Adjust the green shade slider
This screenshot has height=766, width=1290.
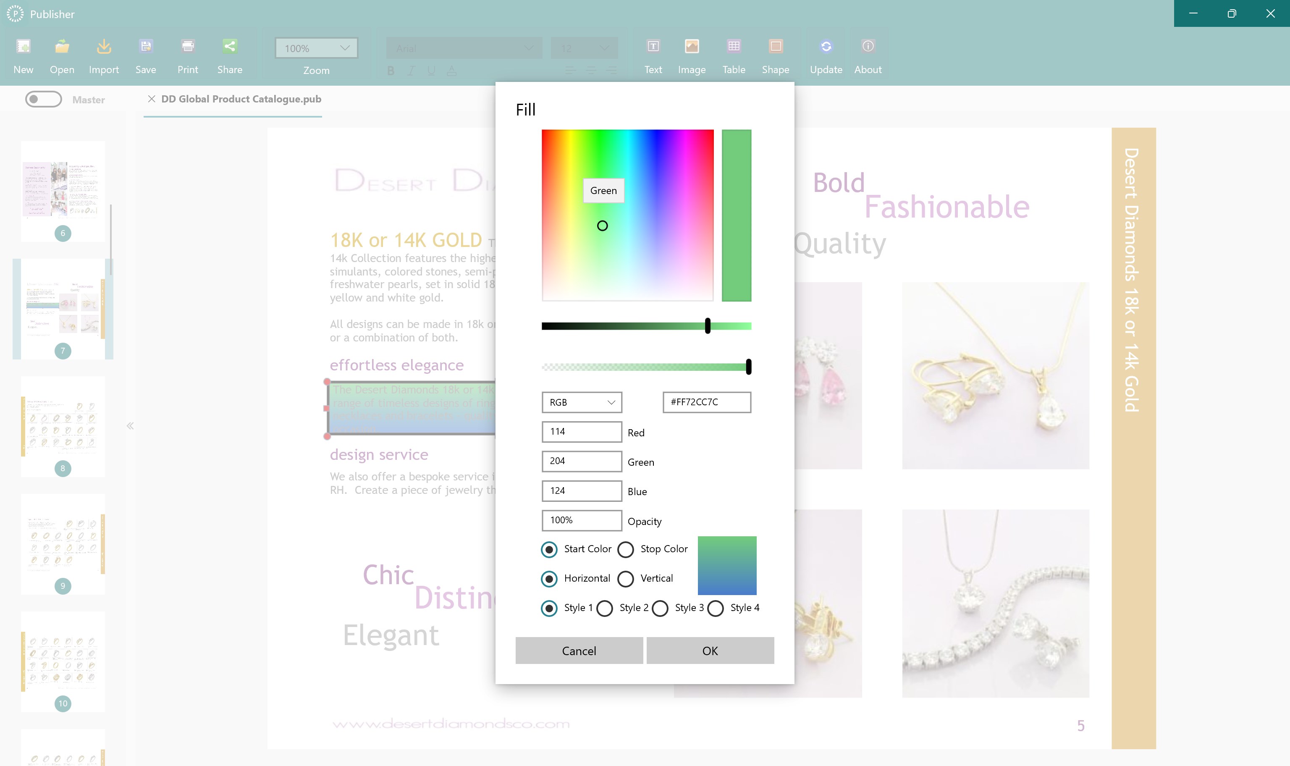point(708,325)
